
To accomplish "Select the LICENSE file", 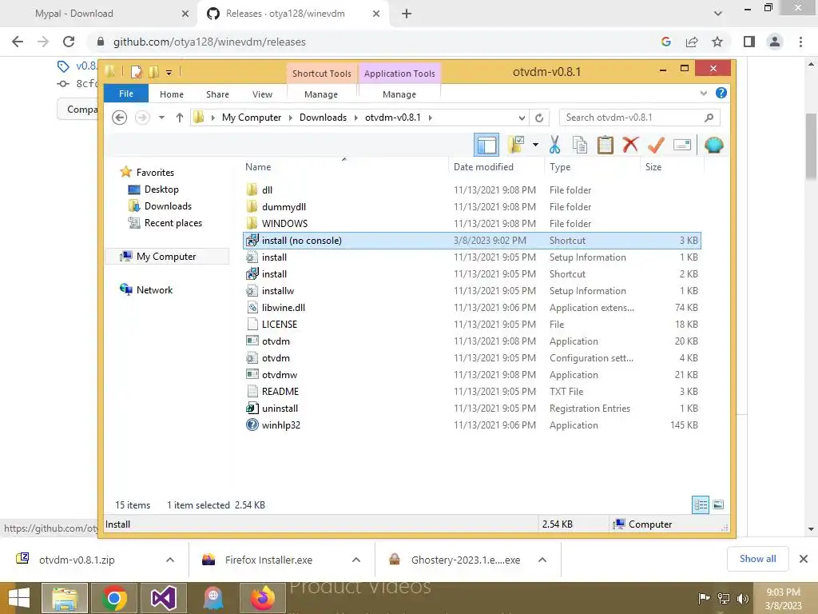I will [x=472, y=325].
